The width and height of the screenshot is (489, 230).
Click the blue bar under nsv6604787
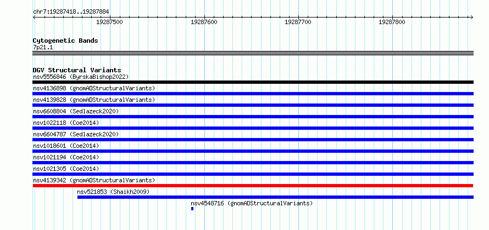click(253, 140)
